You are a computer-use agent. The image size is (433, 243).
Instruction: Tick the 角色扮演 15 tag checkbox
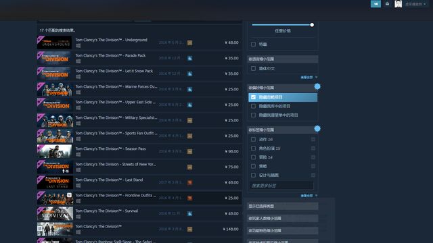click(x=253, y=148)
